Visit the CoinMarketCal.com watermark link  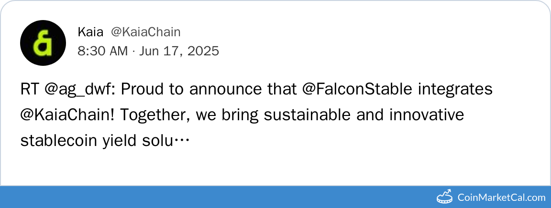[x=501, y=197]
